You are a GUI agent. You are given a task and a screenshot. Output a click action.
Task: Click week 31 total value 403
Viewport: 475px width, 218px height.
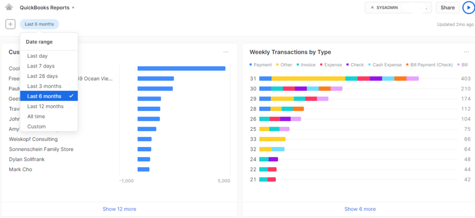click(465, 79)
